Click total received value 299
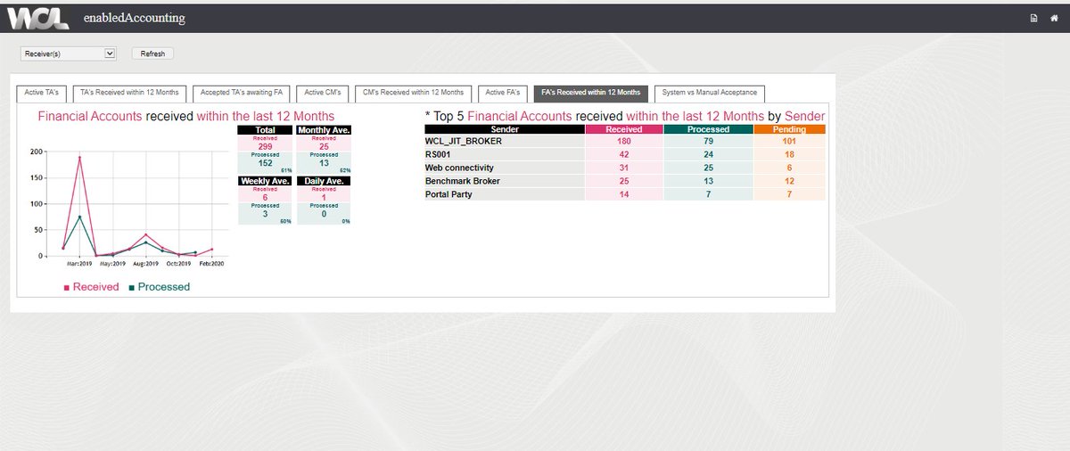Screen dimensions: 1070x451 pyautogui.click(x=265, y=146)
